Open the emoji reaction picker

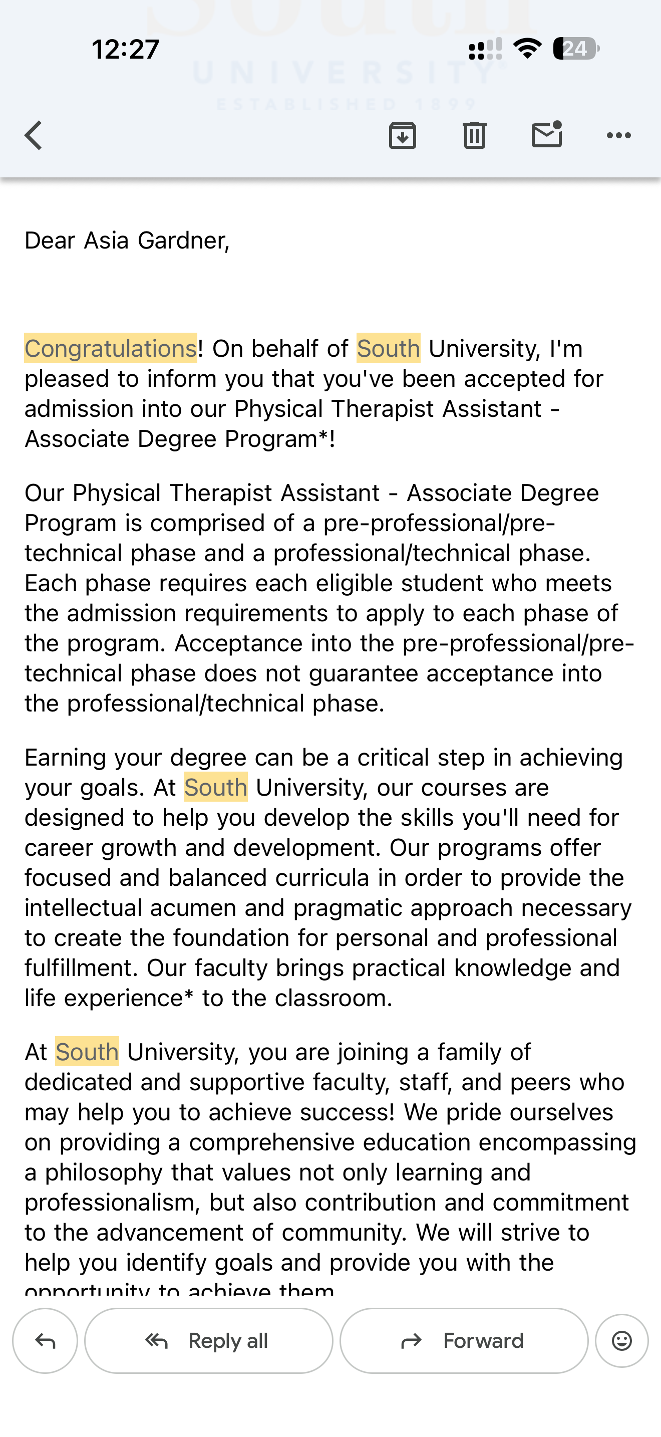coord(621,1340)
